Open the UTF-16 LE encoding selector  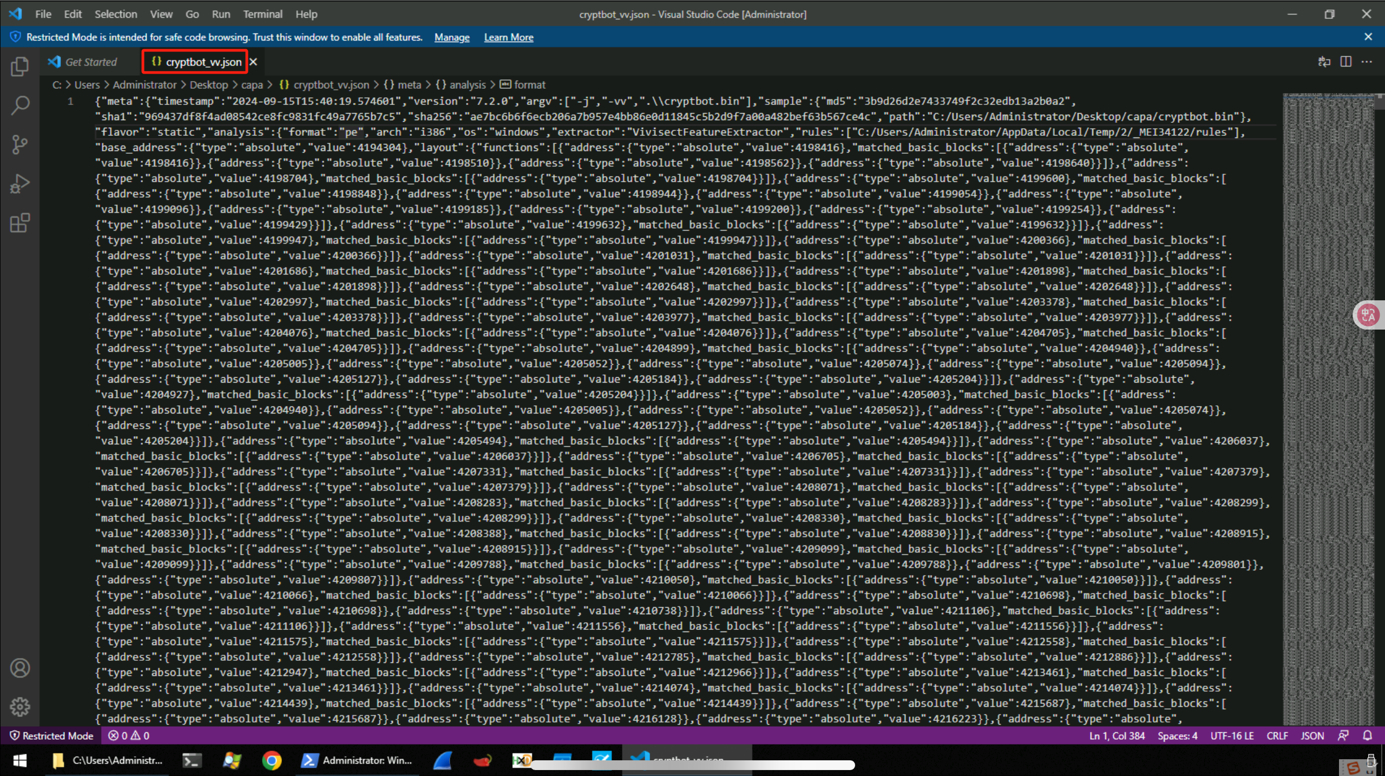point(1232,735)
